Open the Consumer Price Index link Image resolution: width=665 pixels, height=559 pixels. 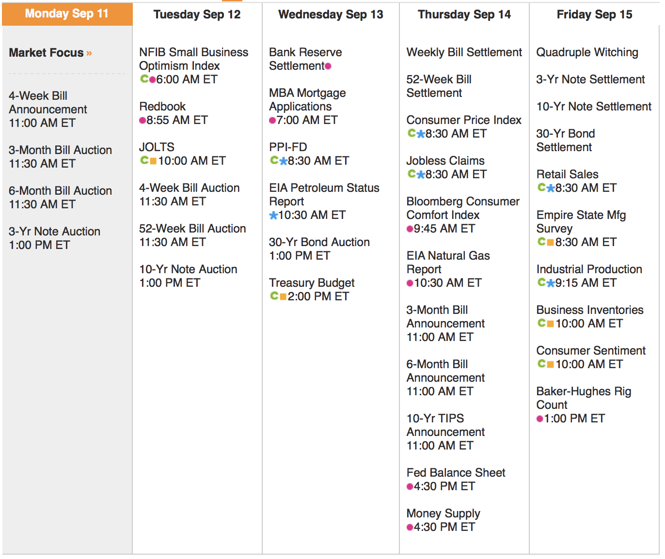click(x=463, y=120)
